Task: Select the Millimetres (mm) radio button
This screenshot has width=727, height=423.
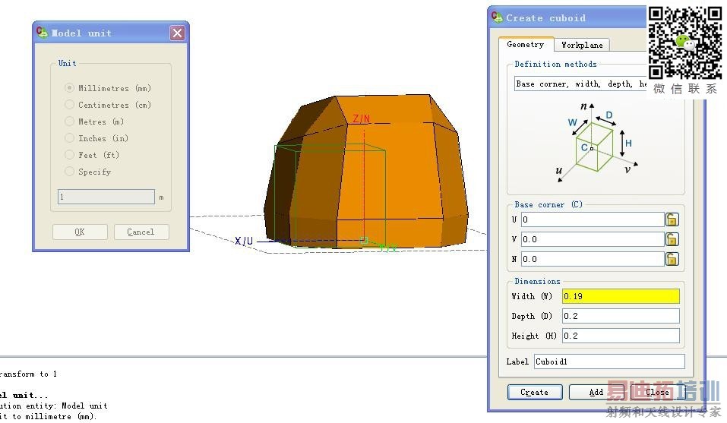Action: [70, 88]
